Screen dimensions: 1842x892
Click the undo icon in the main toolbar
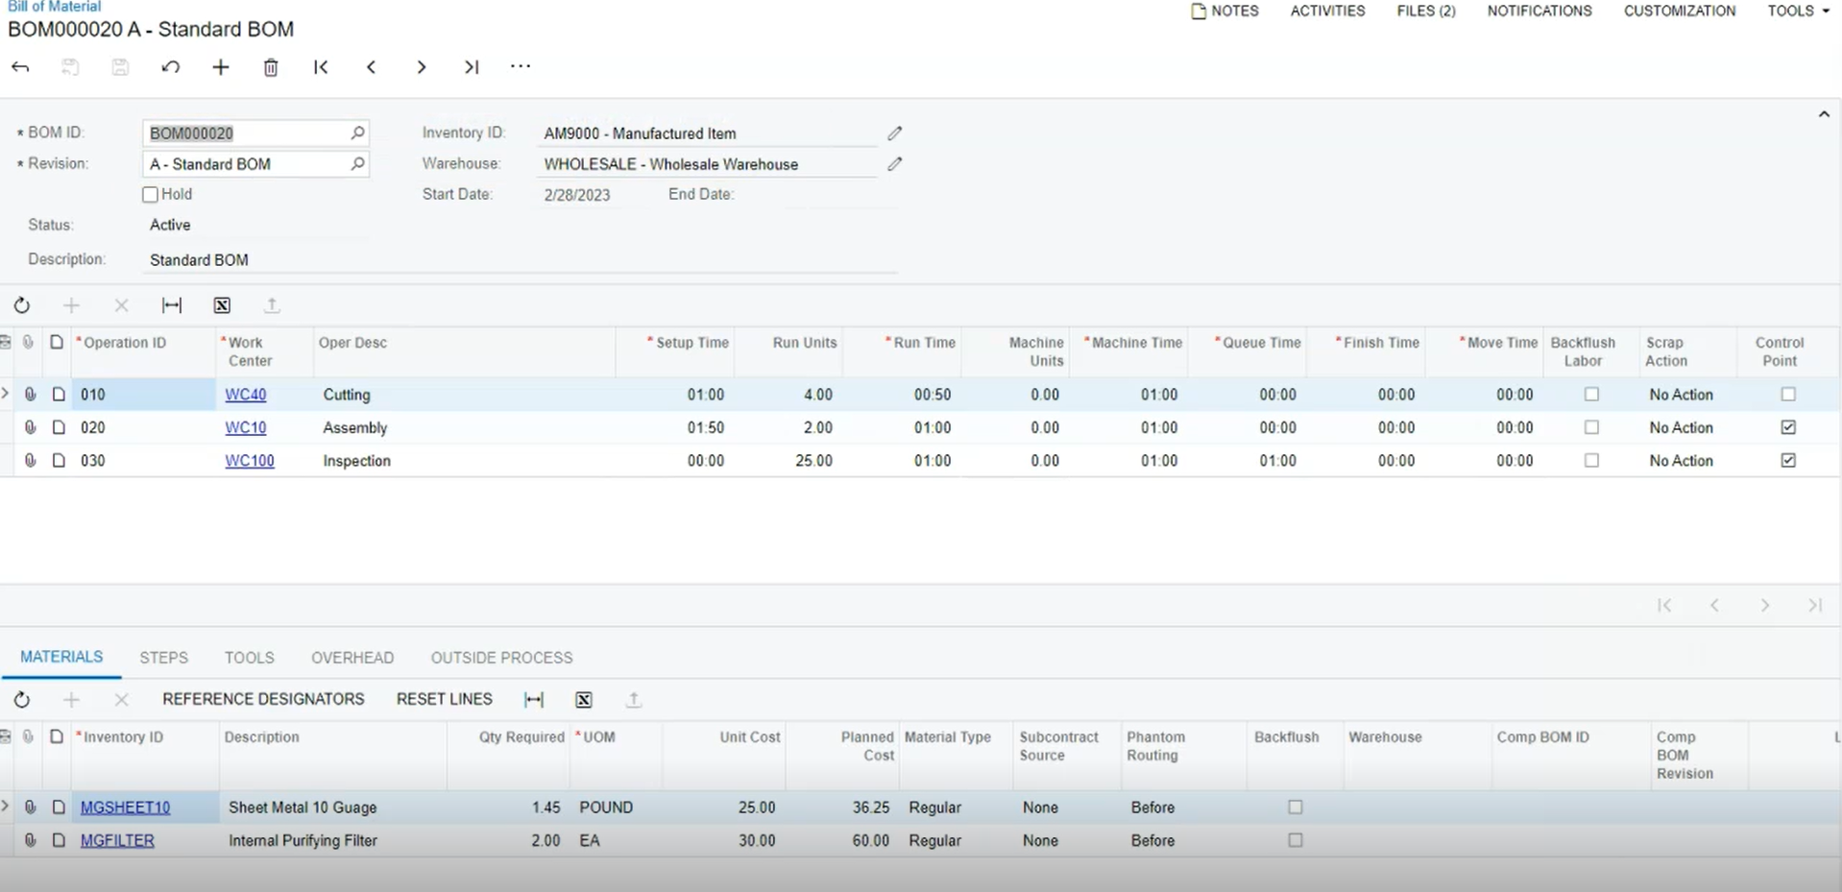[x=171, y=67]
